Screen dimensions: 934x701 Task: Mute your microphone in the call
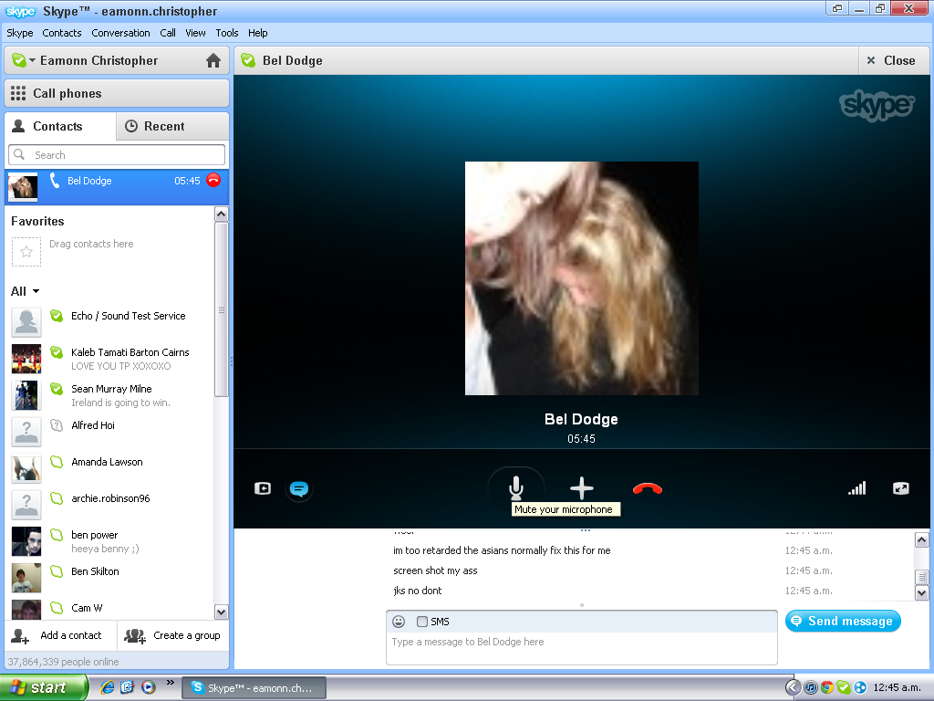[516, 488]
